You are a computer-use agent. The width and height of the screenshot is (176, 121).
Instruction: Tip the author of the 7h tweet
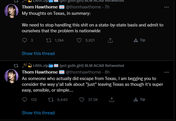pyautogui.click(x=139, y=40)
